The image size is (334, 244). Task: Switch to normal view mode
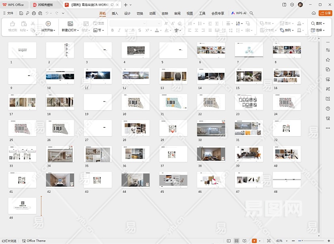(228, 241)
